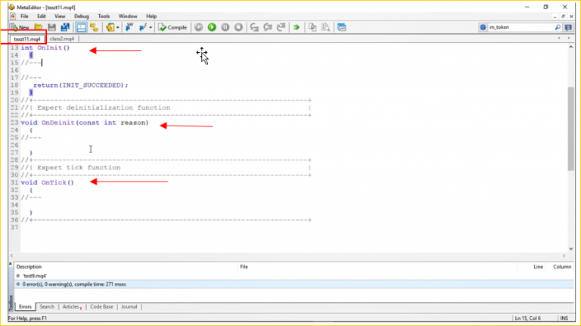Click the gray restart debugging icon
Screen dimensions: 581x326
point(199,27)
